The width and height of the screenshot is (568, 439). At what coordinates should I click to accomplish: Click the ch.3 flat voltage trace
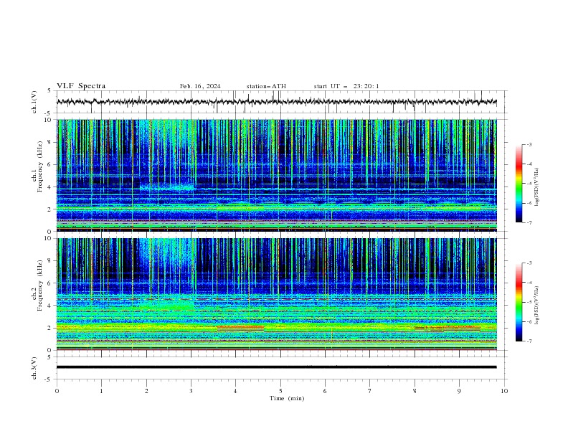[277, 367]
